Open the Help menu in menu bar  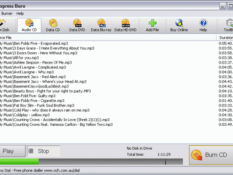click(20, 14)
